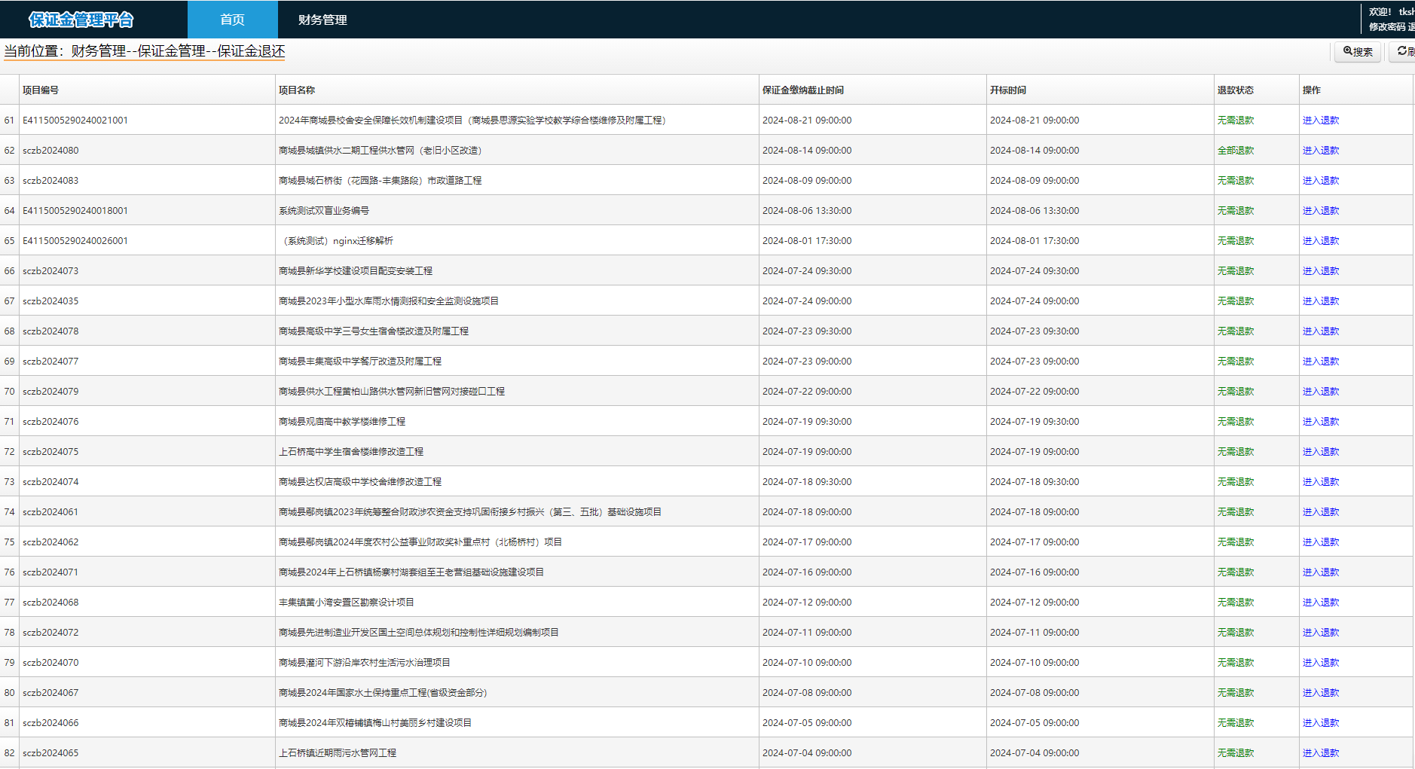Click the 保证金管理平台 logo
The image size is (1415, 769).
[81, 20]
